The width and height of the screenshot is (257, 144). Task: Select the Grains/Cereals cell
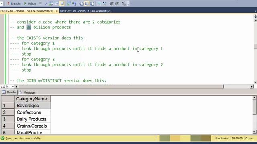[33, 126]
